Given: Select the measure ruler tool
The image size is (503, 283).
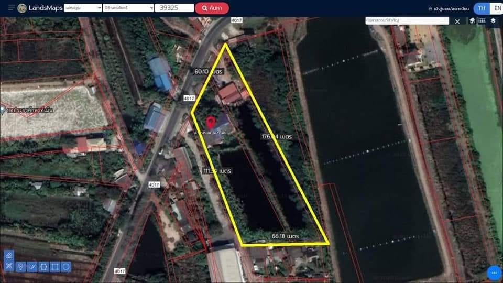Looking at the screenshot, I should tap(9, 266).
